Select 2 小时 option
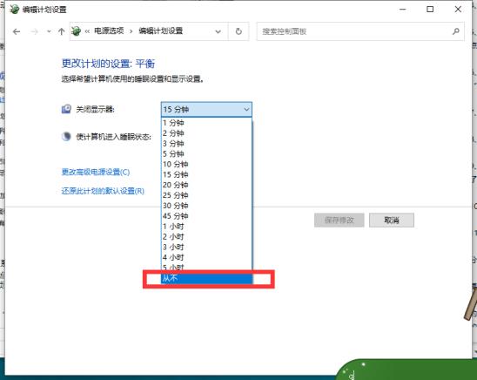The height and width of the screenshot is (380, 477). click(206, 237)
